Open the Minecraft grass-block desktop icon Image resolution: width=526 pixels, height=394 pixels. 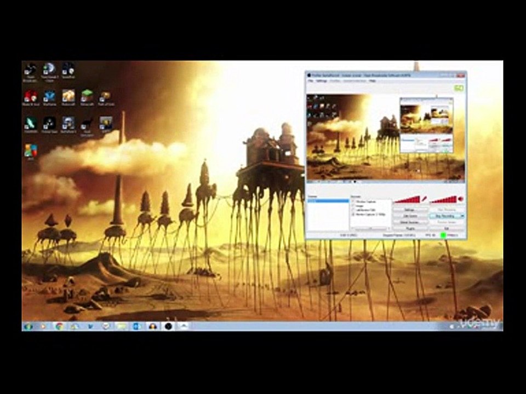pyautogui.click(x=87, y=98)
